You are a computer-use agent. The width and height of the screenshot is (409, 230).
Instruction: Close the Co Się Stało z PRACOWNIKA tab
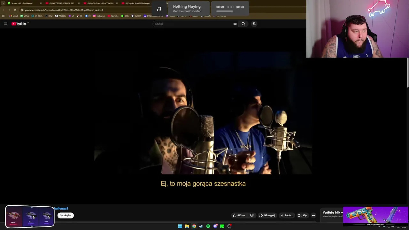pyautogui.click(x=117, y=3)
